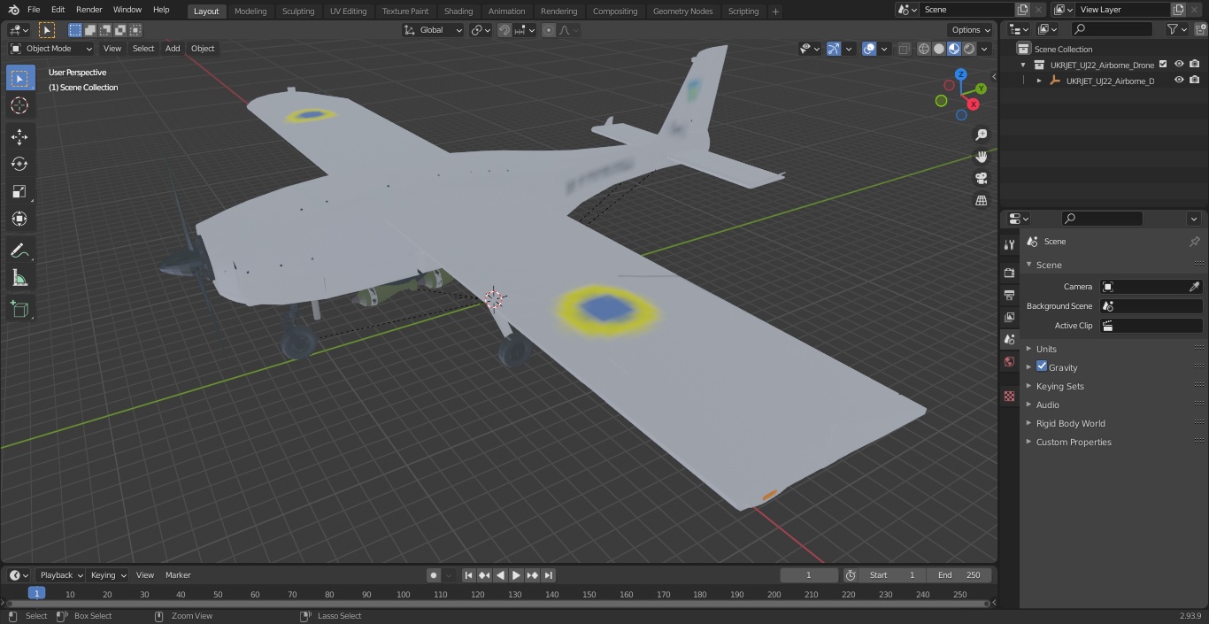Toggle proportional editing
Image resolution: width=1209 pixels, height=624 pixels.
[549, 30]
